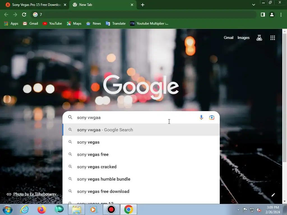The height and width of the screenshot is (215, 287).
Task: Open the 'Photo by Ev Tchebotarev' link
Action: (x=35, y=194)
